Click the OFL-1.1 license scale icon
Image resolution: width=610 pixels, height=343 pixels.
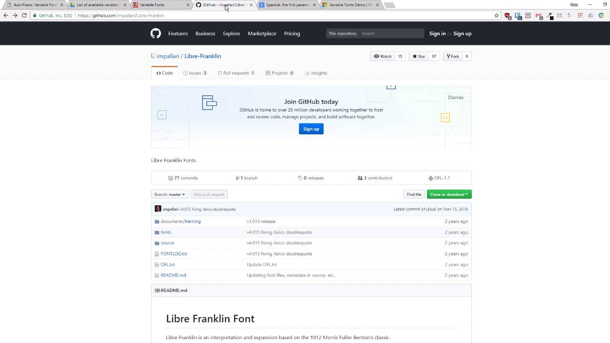point(431,178)
